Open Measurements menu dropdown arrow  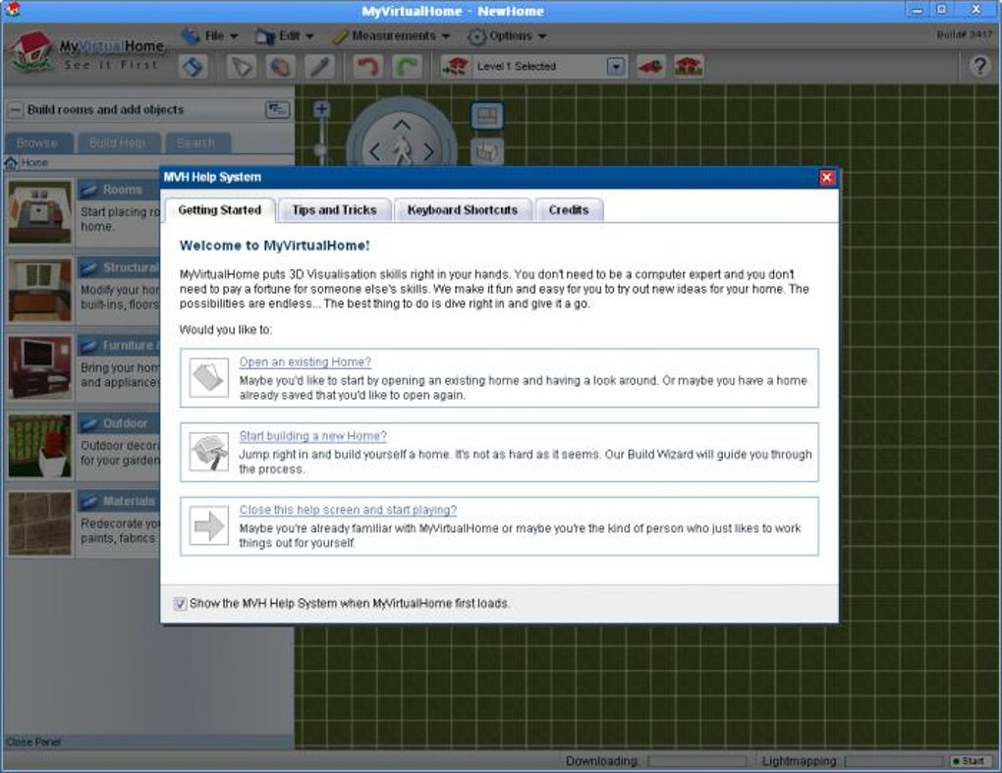[445, 36]
